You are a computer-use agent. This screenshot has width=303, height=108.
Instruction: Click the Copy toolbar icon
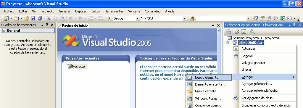[x=55, y=18]
